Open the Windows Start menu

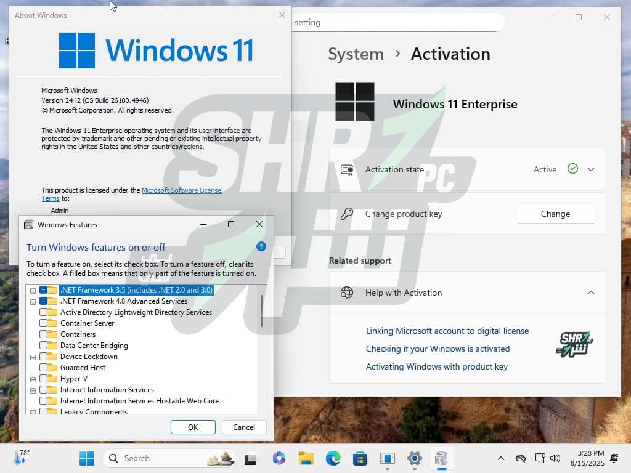click(x=86, y=458)
